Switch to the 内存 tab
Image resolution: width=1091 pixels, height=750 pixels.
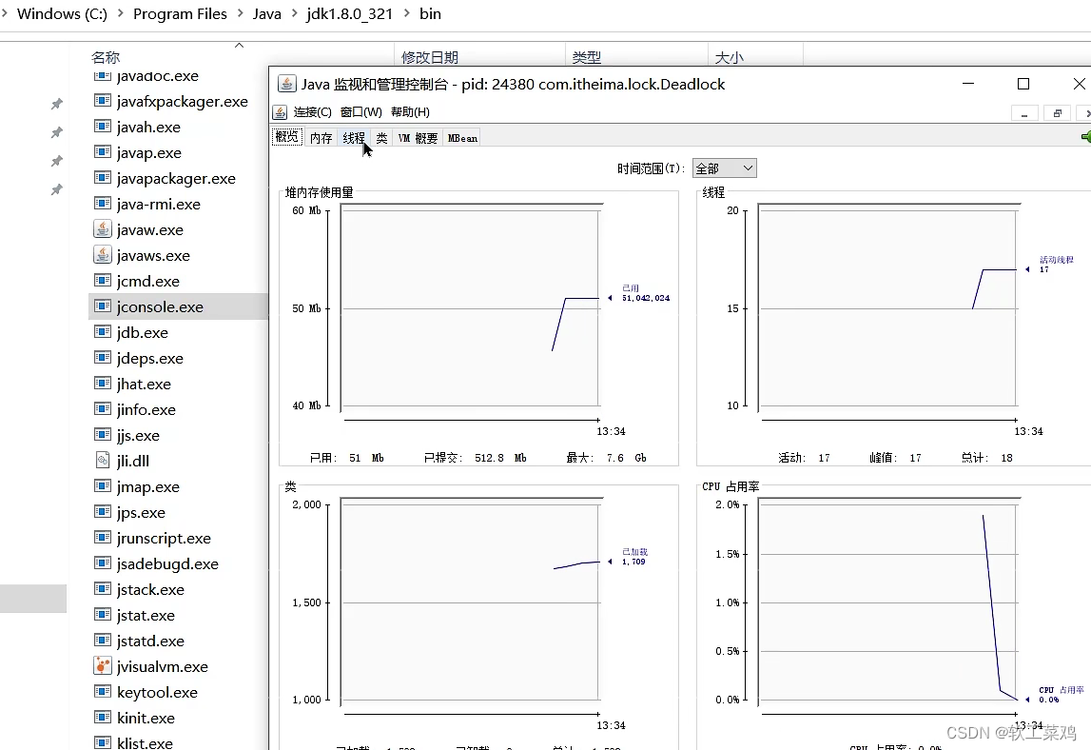pyautogui.click(x=321, y=138)
